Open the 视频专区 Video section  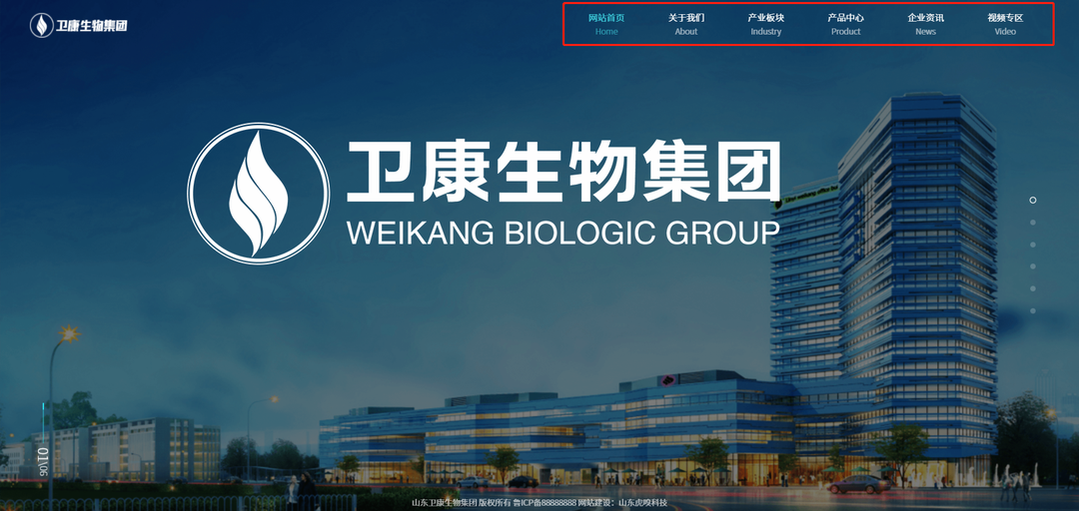pos(1005,24)
